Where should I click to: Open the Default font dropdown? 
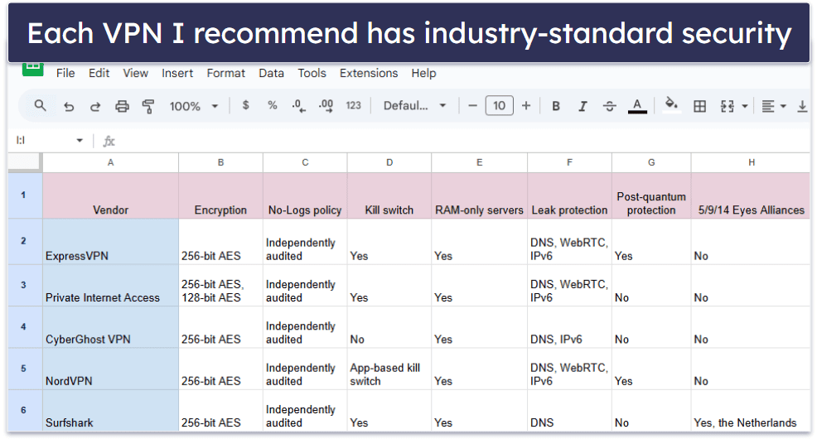point(415,106)
